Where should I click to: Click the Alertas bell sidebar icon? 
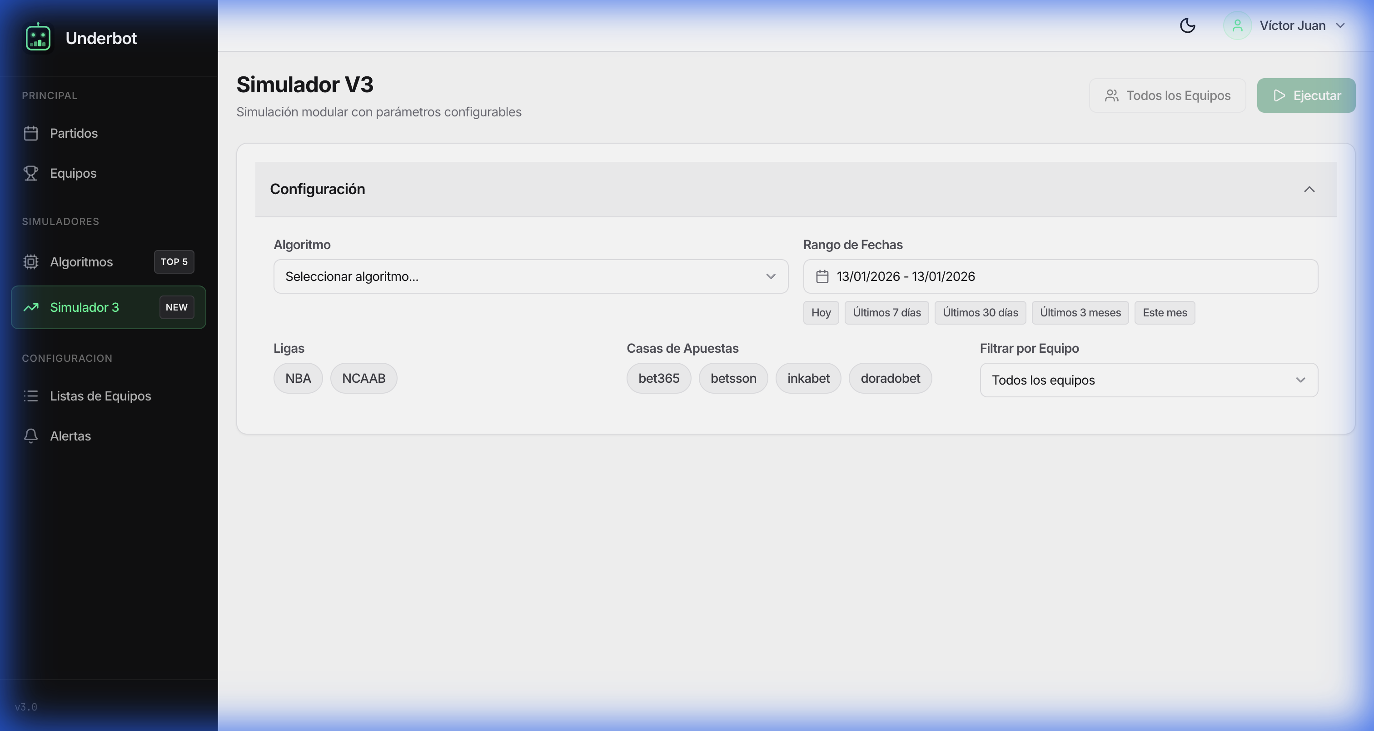(x=31, y=436)
